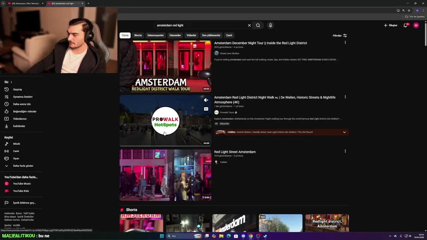Image resolution: width=427 pixels, height=240 pixels.
Task: Open Street Lens Studios channel name
Action: click(x=230, y=53)
